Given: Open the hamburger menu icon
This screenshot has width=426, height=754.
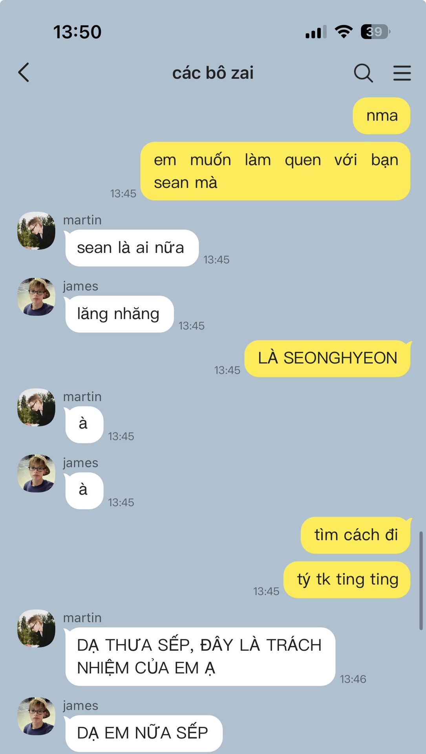Looking at the screenshot, I should click(x=402, y=73).
